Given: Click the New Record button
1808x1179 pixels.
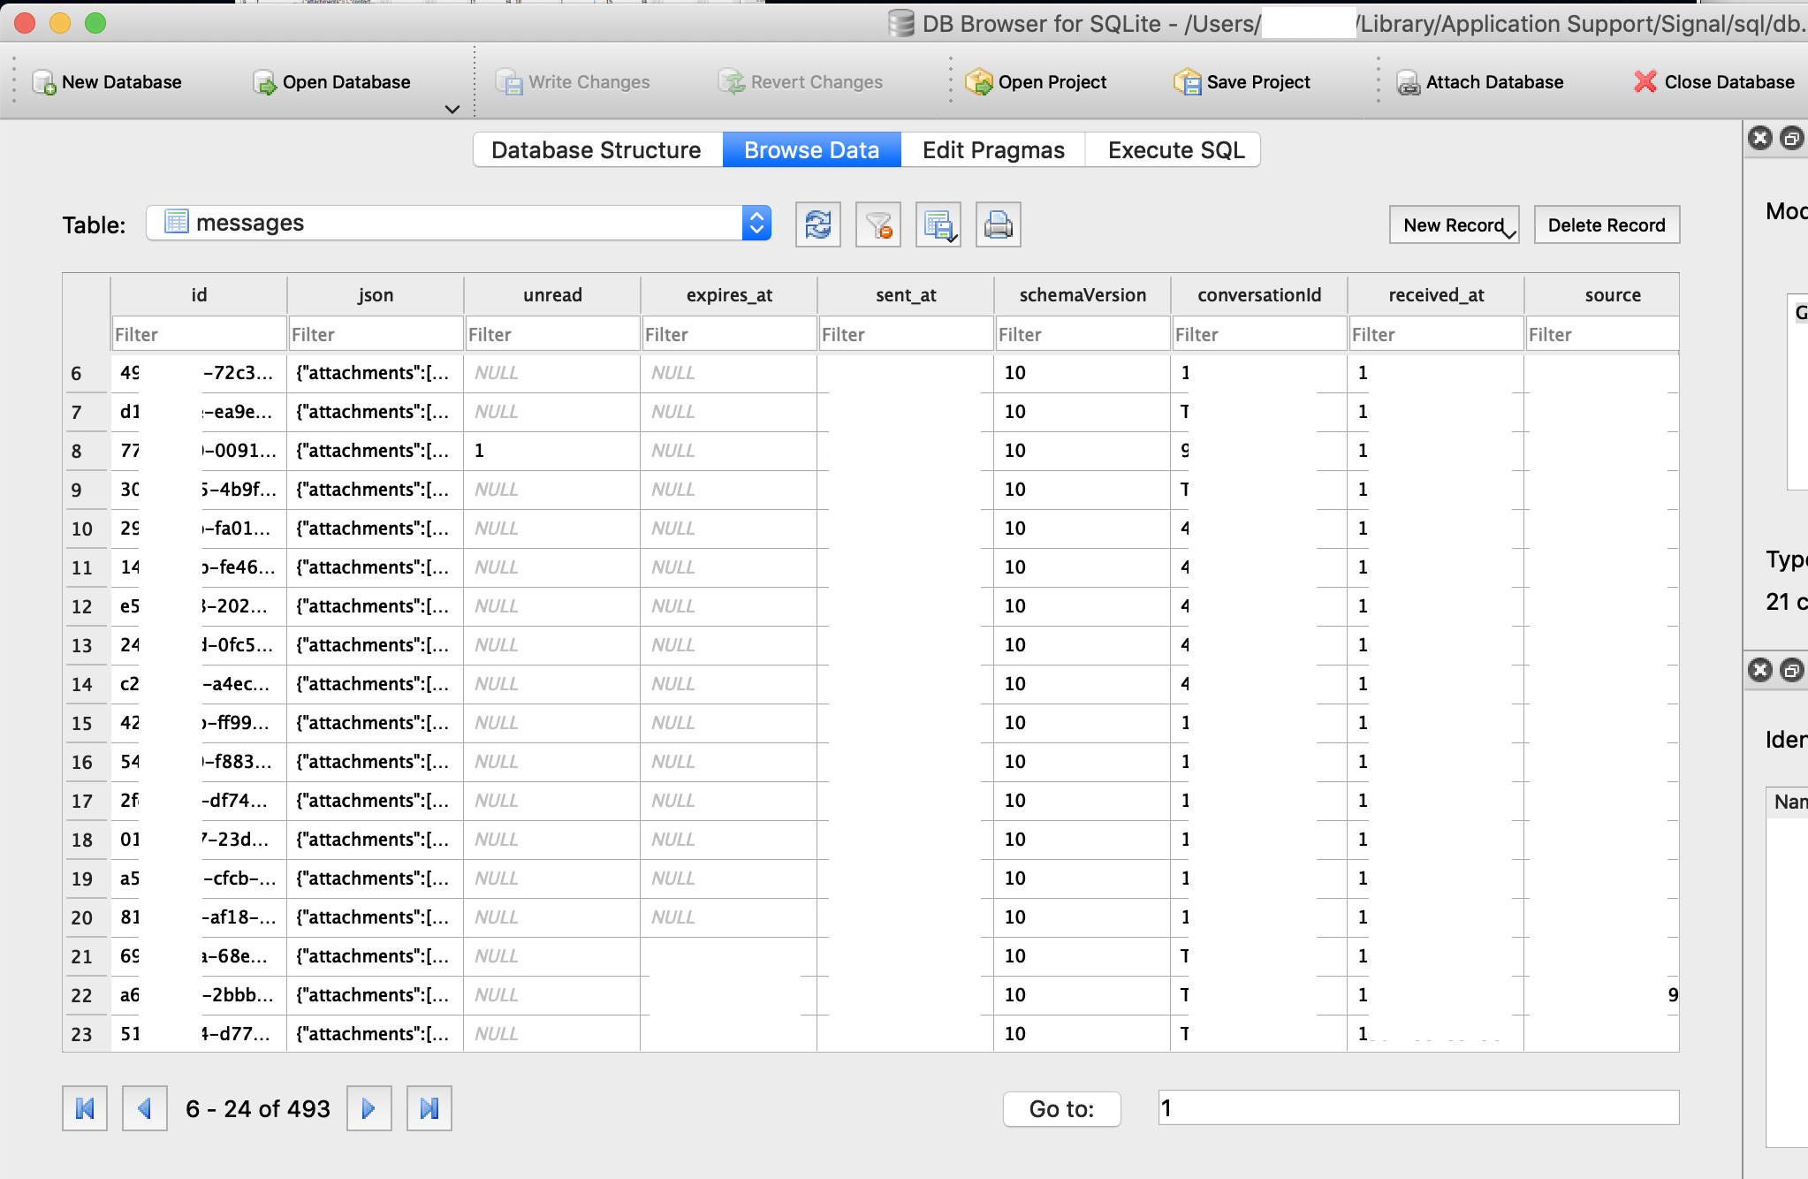Looking at the screenshot, I should (x=1454, y=224).
